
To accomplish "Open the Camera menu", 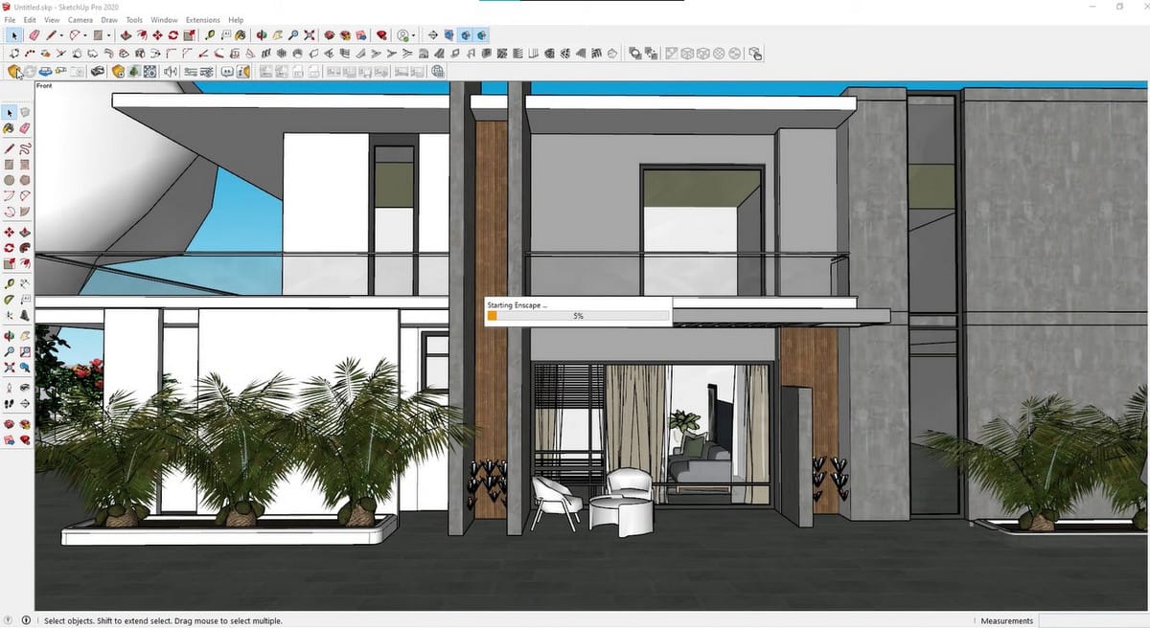I will 80,19.
